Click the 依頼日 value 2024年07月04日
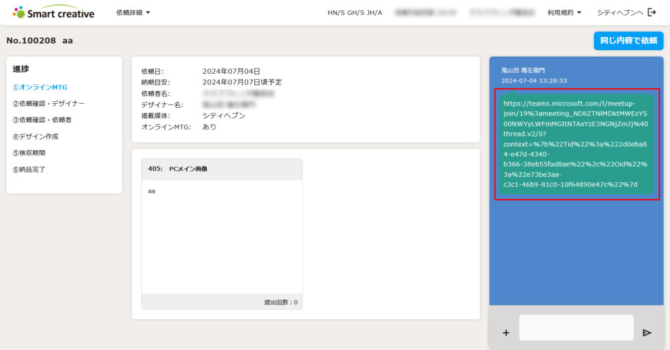 [x=231, y=71]
